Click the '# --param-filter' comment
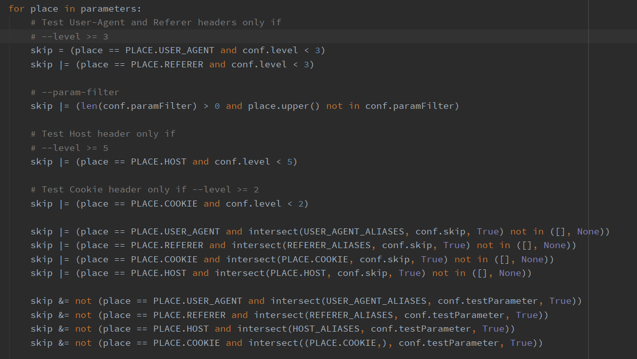This screenshot has width=637, height=359. (x=75, y=92)
